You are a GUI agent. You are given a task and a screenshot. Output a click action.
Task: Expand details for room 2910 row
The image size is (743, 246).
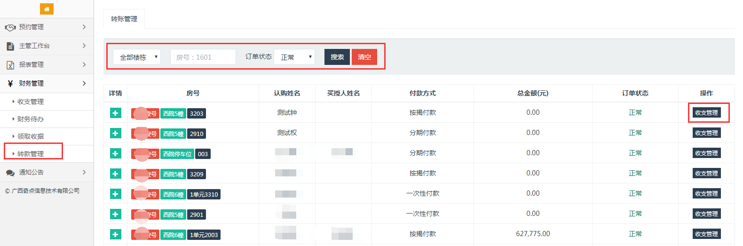pyautogui.click(x=115, y=133)
